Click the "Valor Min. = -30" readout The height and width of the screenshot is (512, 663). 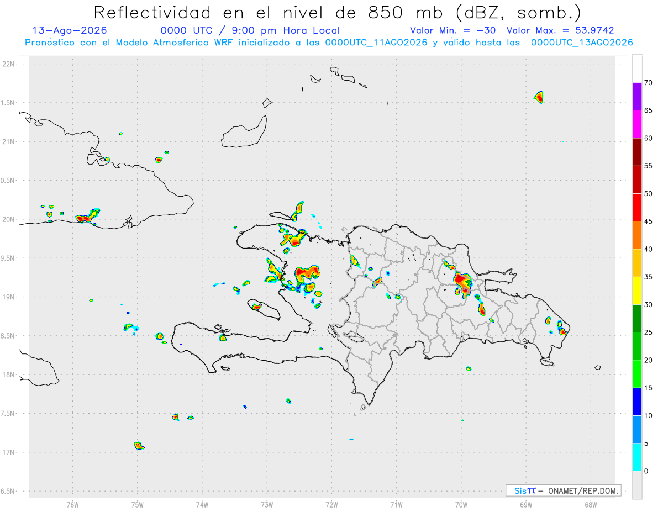[453, 30]
